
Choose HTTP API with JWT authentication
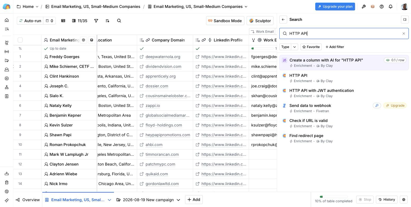pos(344,93)
